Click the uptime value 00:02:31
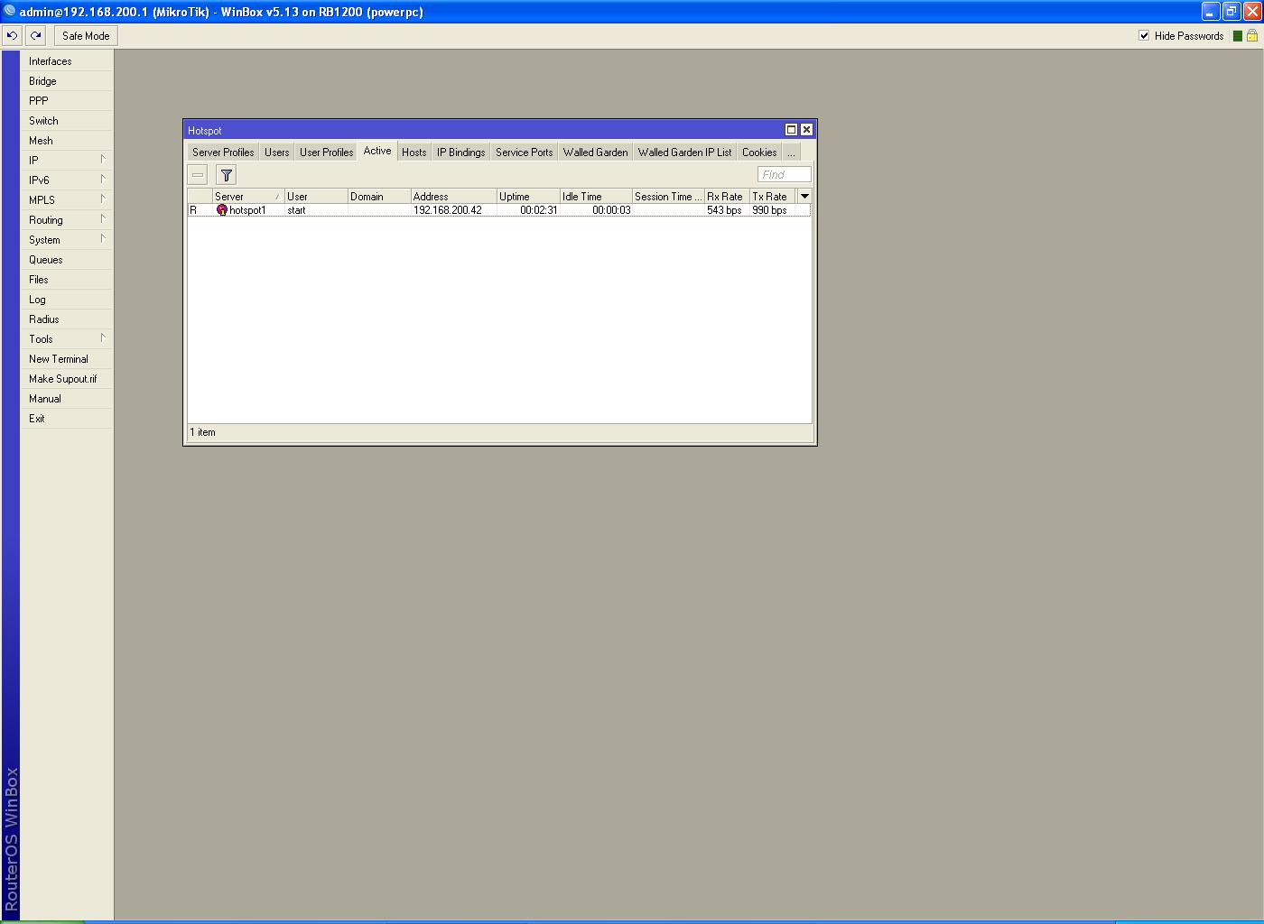Viewport: 1264px width, 924px height. point(539,210)
